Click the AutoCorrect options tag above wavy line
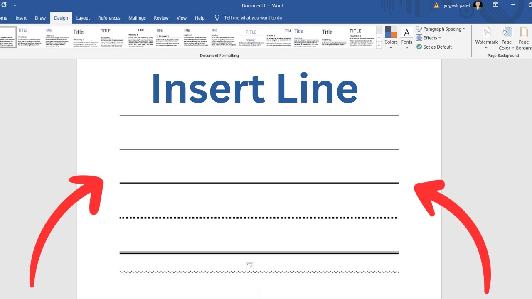 pos(250,266)
